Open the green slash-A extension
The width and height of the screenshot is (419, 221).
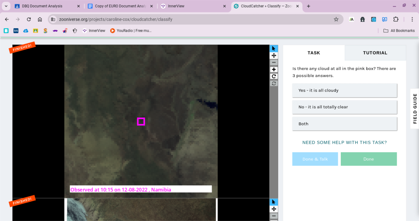(x=352, y=19)
